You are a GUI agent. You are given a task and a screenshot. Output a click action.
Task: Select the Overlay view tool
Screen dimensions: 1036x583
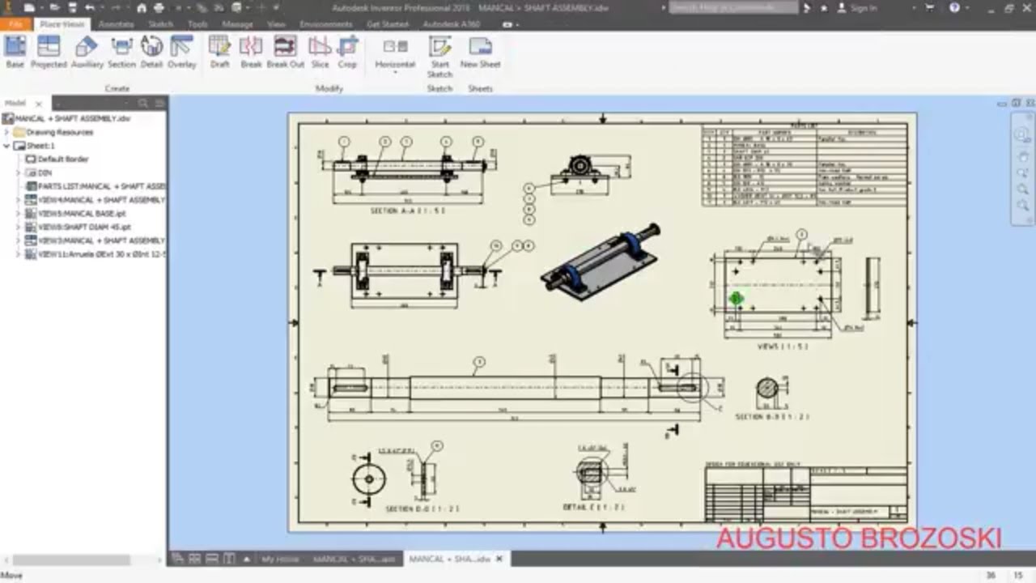[x=182, y=52]
